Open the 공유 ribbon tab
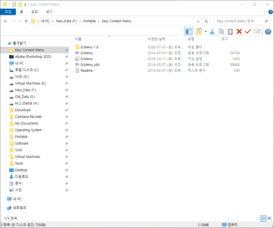 [34, 12]
